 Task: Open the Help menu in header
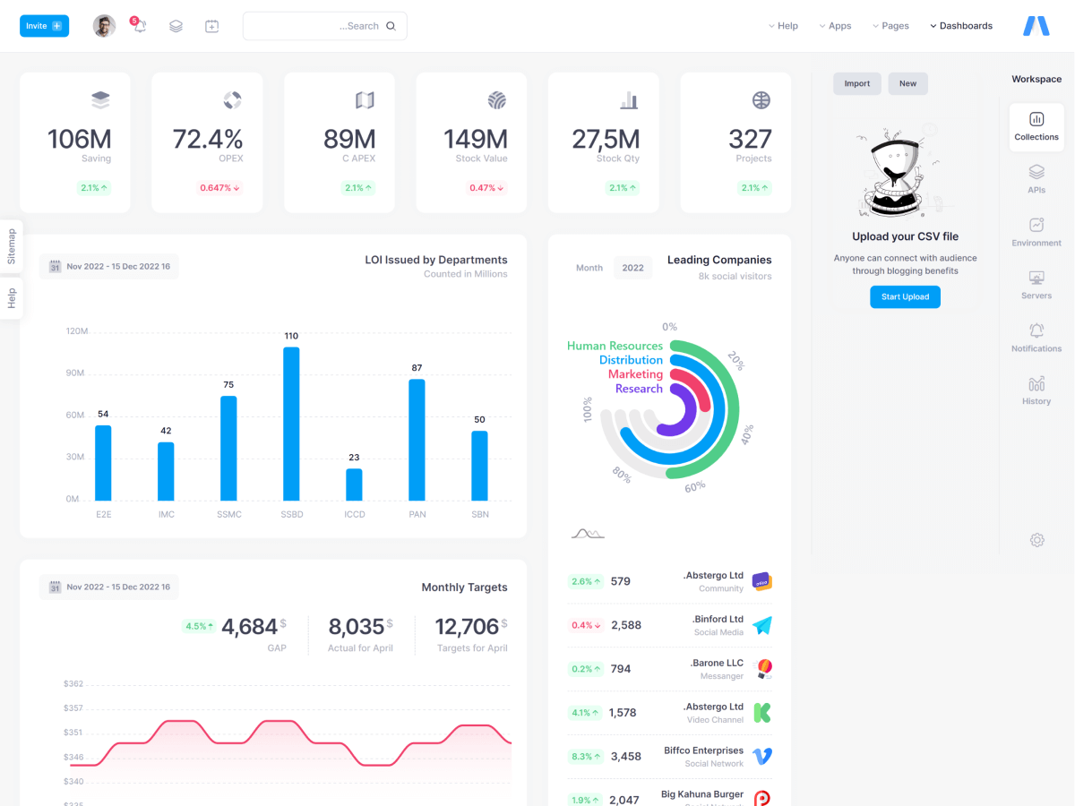click(x=783, y=26)
